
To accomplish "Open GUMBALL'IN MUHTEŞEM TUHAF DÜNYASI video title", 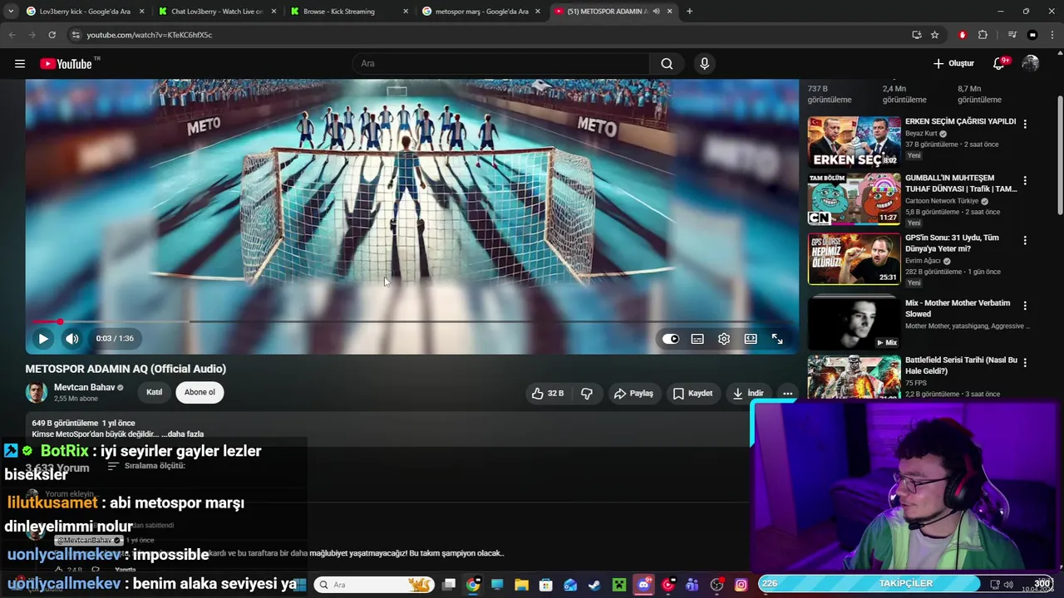I will click(x=961, y=184).
